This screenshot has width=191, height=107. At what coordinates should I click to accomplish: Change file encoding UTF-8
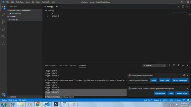tap(165, 100)
